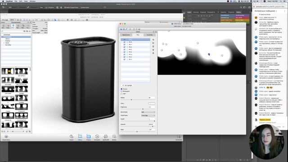The height and width of the screenshot is (162, 288).
Task: Click the Brightness slider handle
Action: tap(143, 109)
